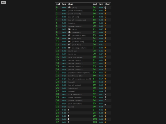Click the orange letter 'A' cell
Viewport: 166px width, 124px height.
[105, 10]
